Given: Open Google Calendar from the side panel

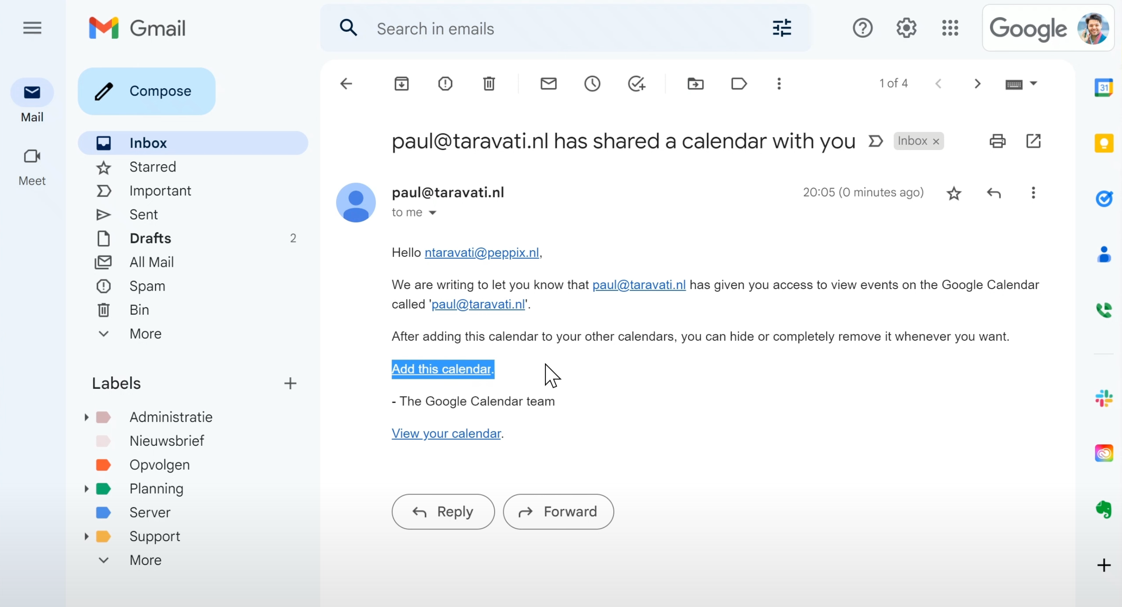Looking at the screenshot, I should pyautogui.click(x=1104, y=87).
